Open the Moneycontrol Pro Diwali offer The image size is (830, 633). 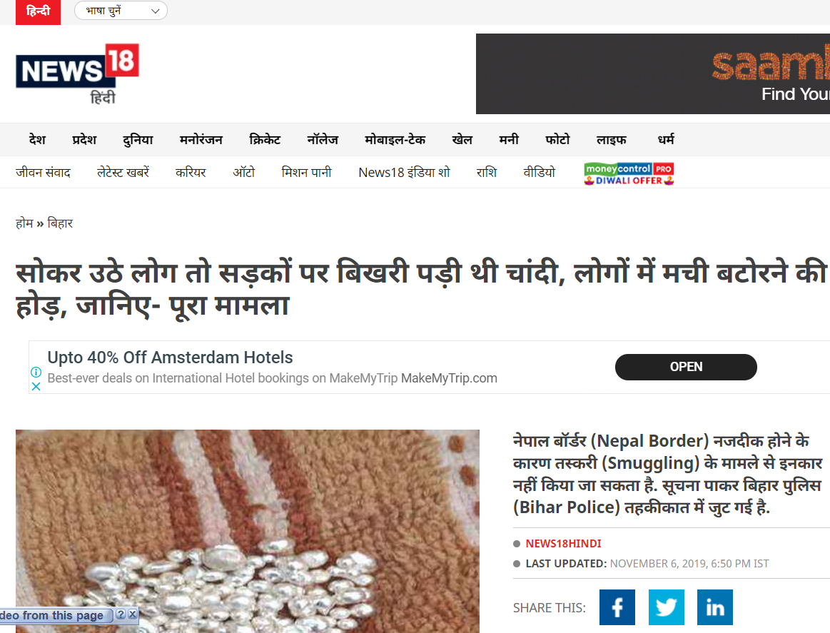(x=629, y=173)
